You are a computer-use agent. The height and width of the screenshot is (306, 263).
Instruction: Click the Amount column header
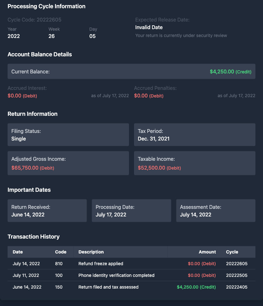click(x=207, y=252)
